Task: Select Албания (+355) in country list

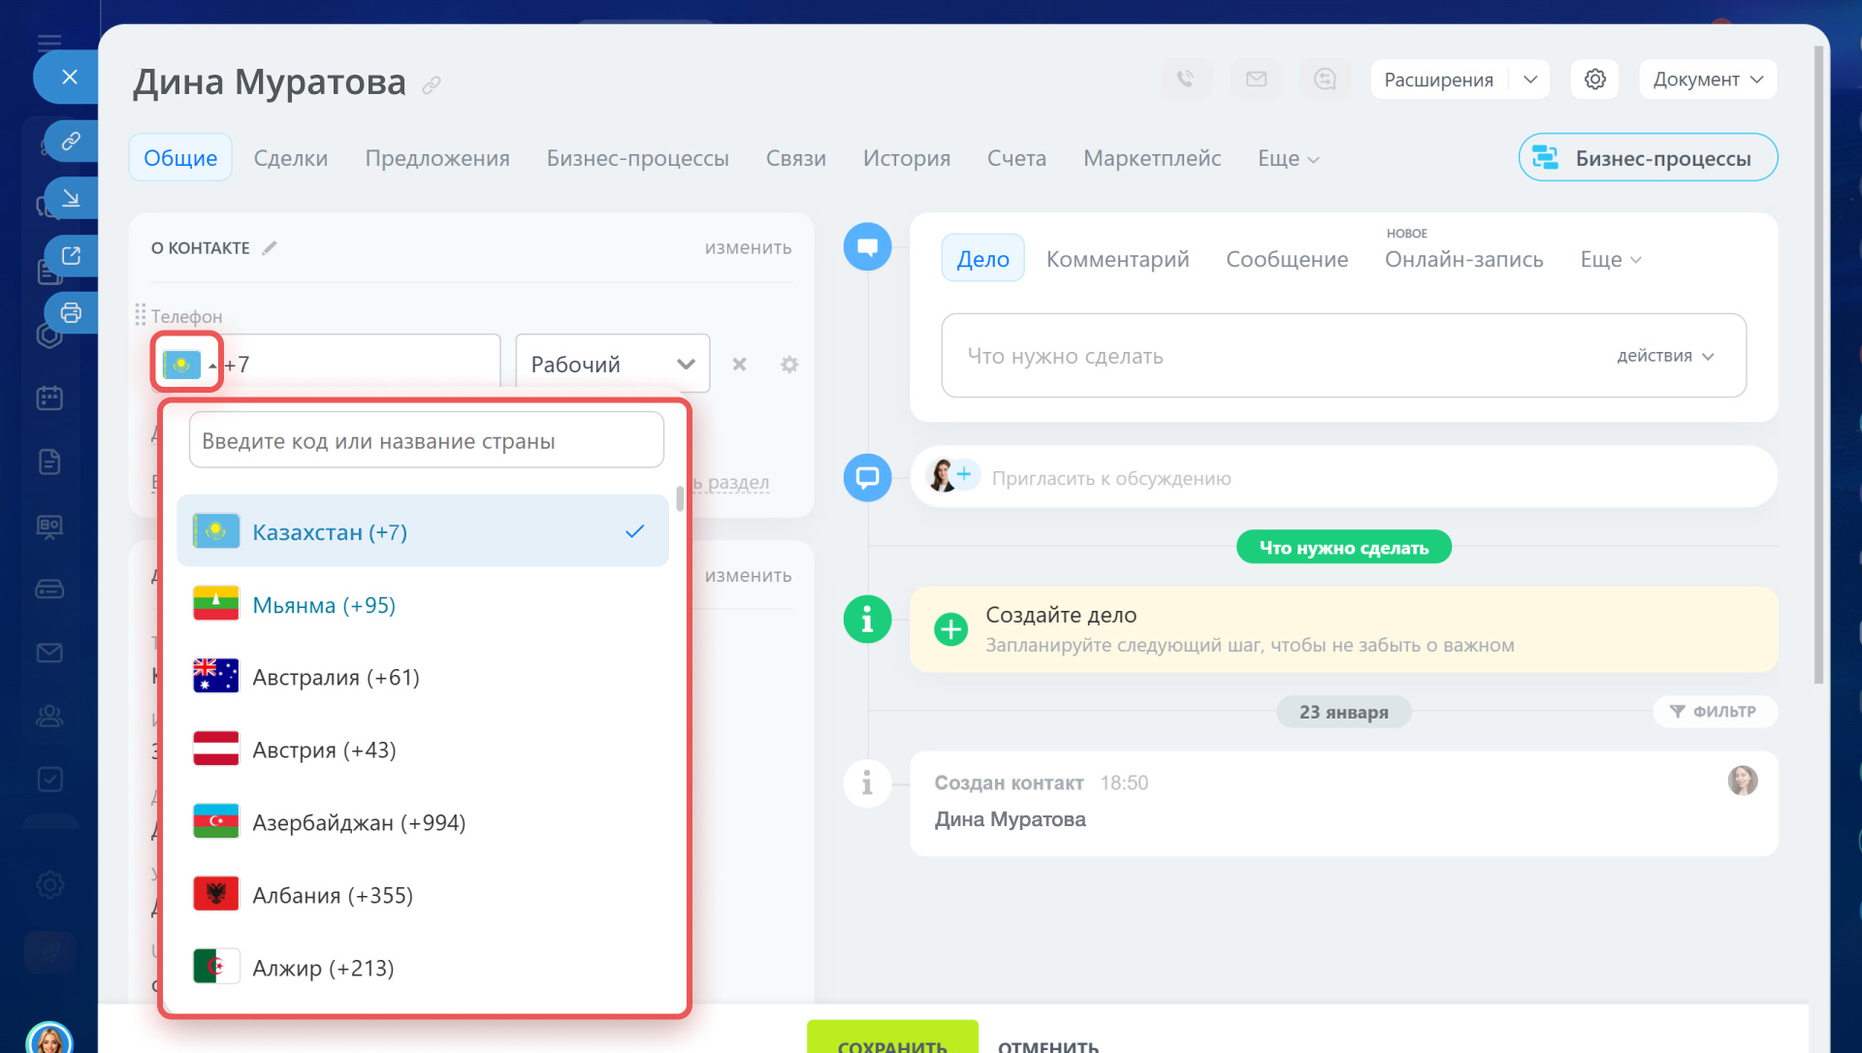Action: coord(333,895)
